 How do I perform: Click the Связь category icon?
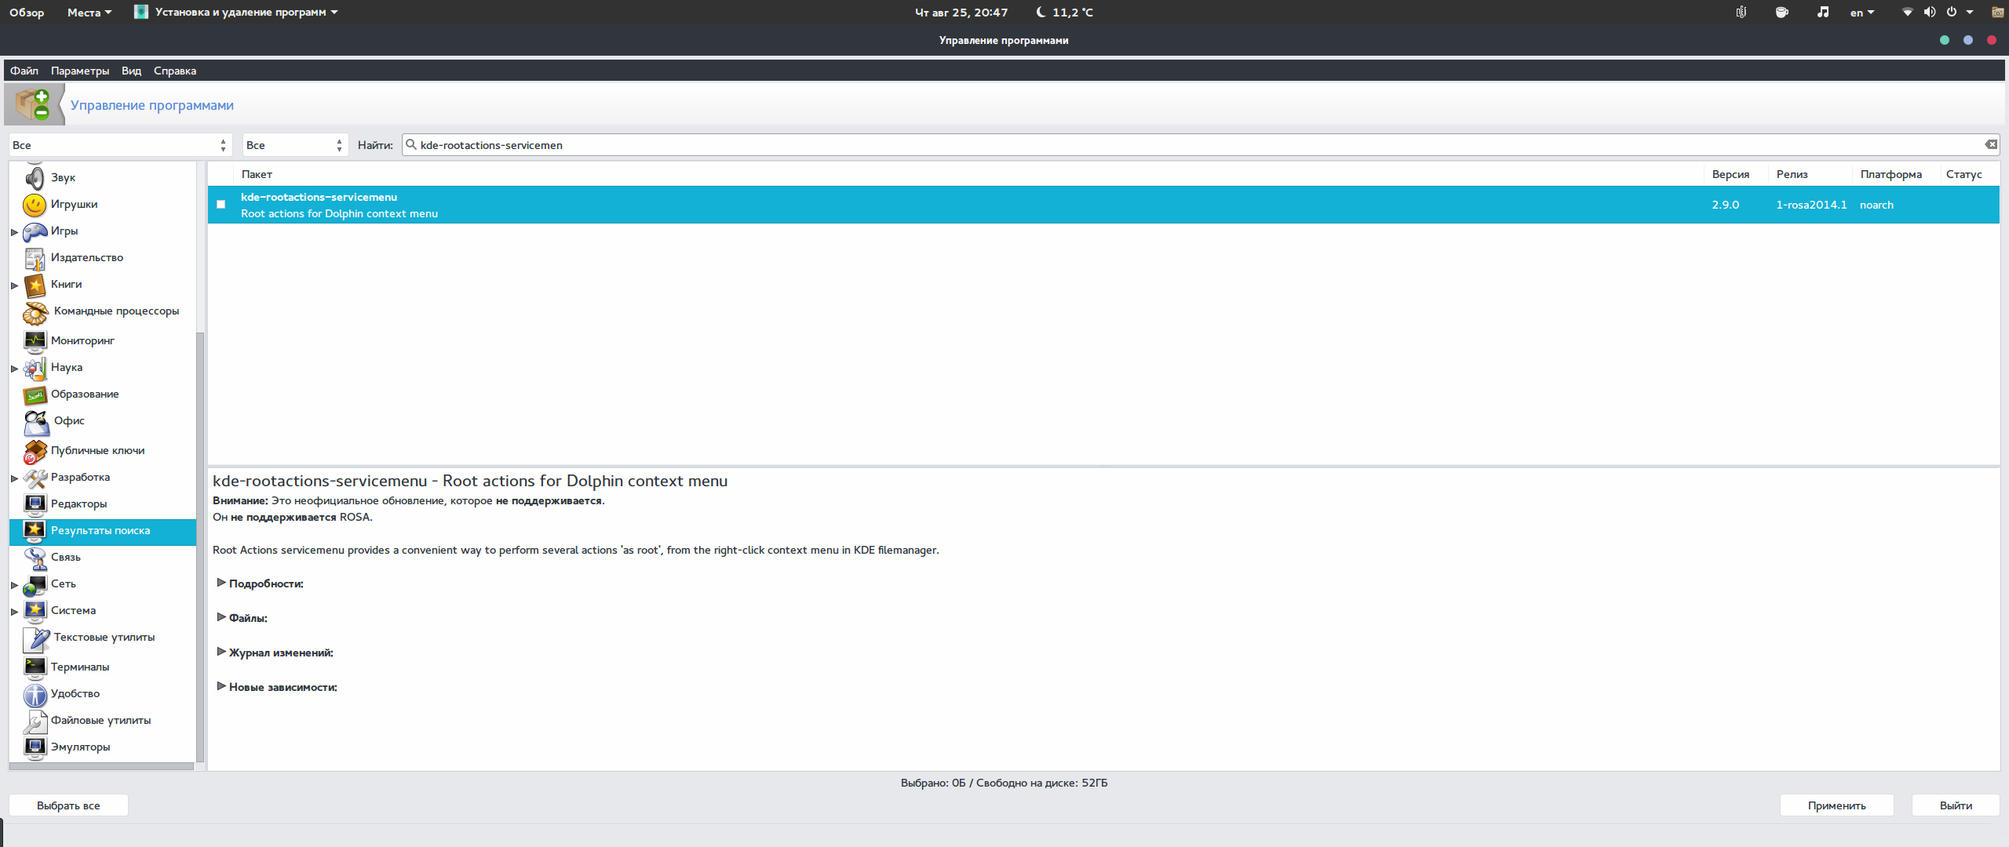35,558
